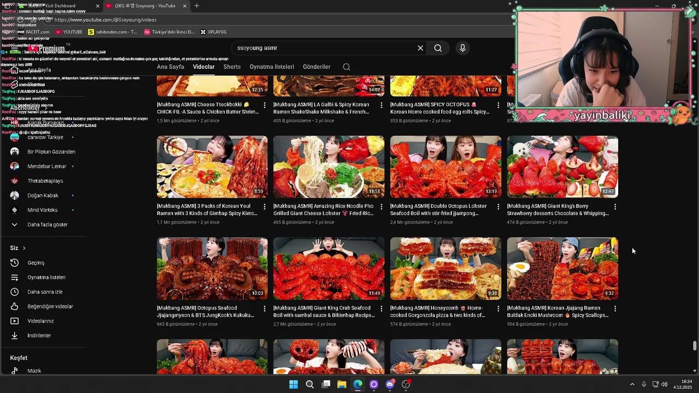Viewport: 699px width, 393px height.
Task: Open options for Amazing Rice Noodle Pho video
Action: tap(381, 207)
